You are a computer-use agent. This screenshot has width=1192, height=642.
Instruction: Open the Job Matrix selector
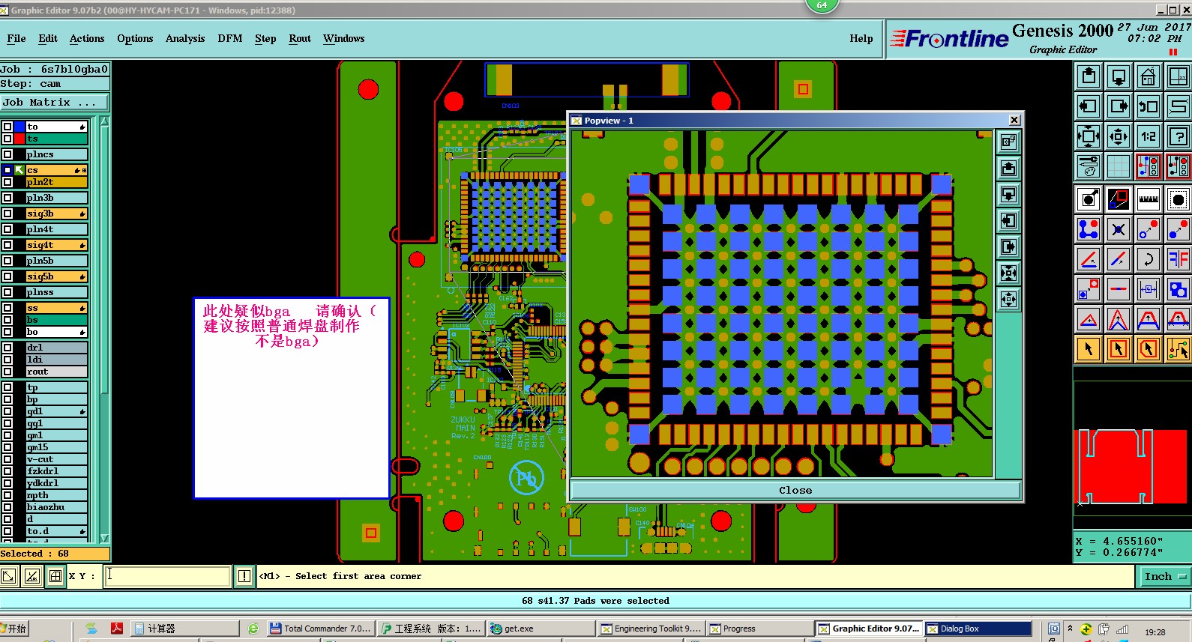coord(55,102)
